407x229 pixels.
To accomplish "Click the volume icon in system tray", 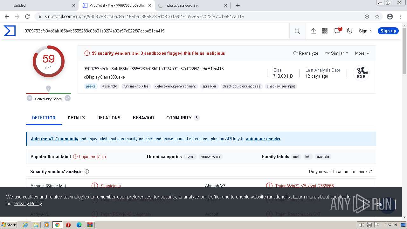I will (361, 225).
